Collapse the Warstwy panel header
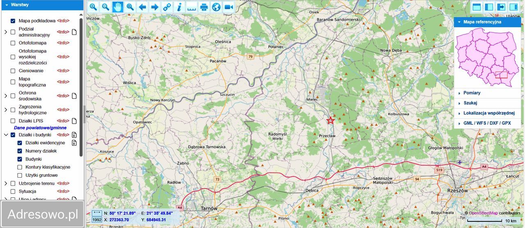This screenshot has height=228, width=525. point(42,5)
